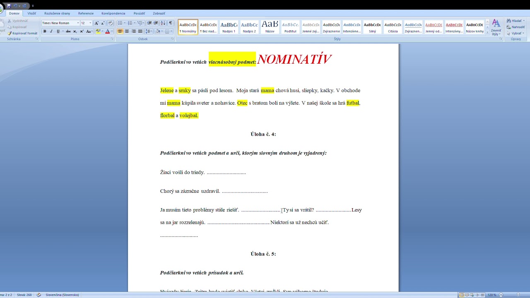This screenshot has height=298, width=530.
Task: Align text left
Action: point(120,31)
